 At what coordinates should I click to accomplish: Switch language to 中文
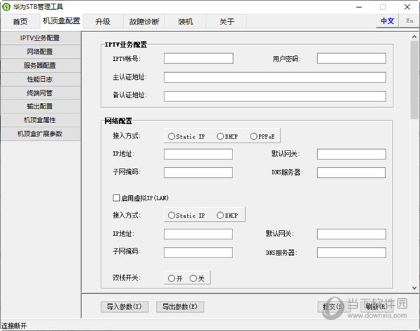387,20
